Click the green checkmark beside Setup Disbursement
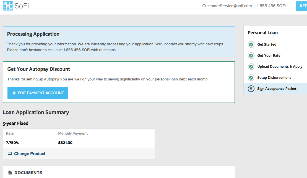This screenshot has width=307, height=178. [x=251, y=78]
